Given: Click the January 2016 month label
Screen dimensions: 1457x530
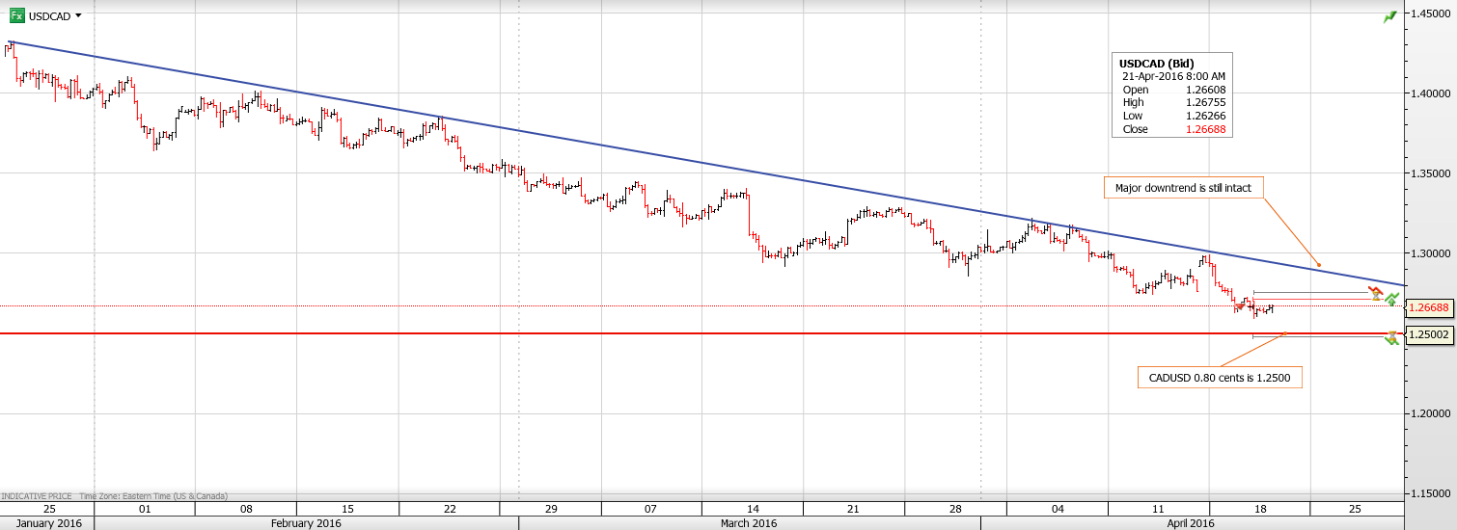Looking at the screenshot, I should (46, 523).
